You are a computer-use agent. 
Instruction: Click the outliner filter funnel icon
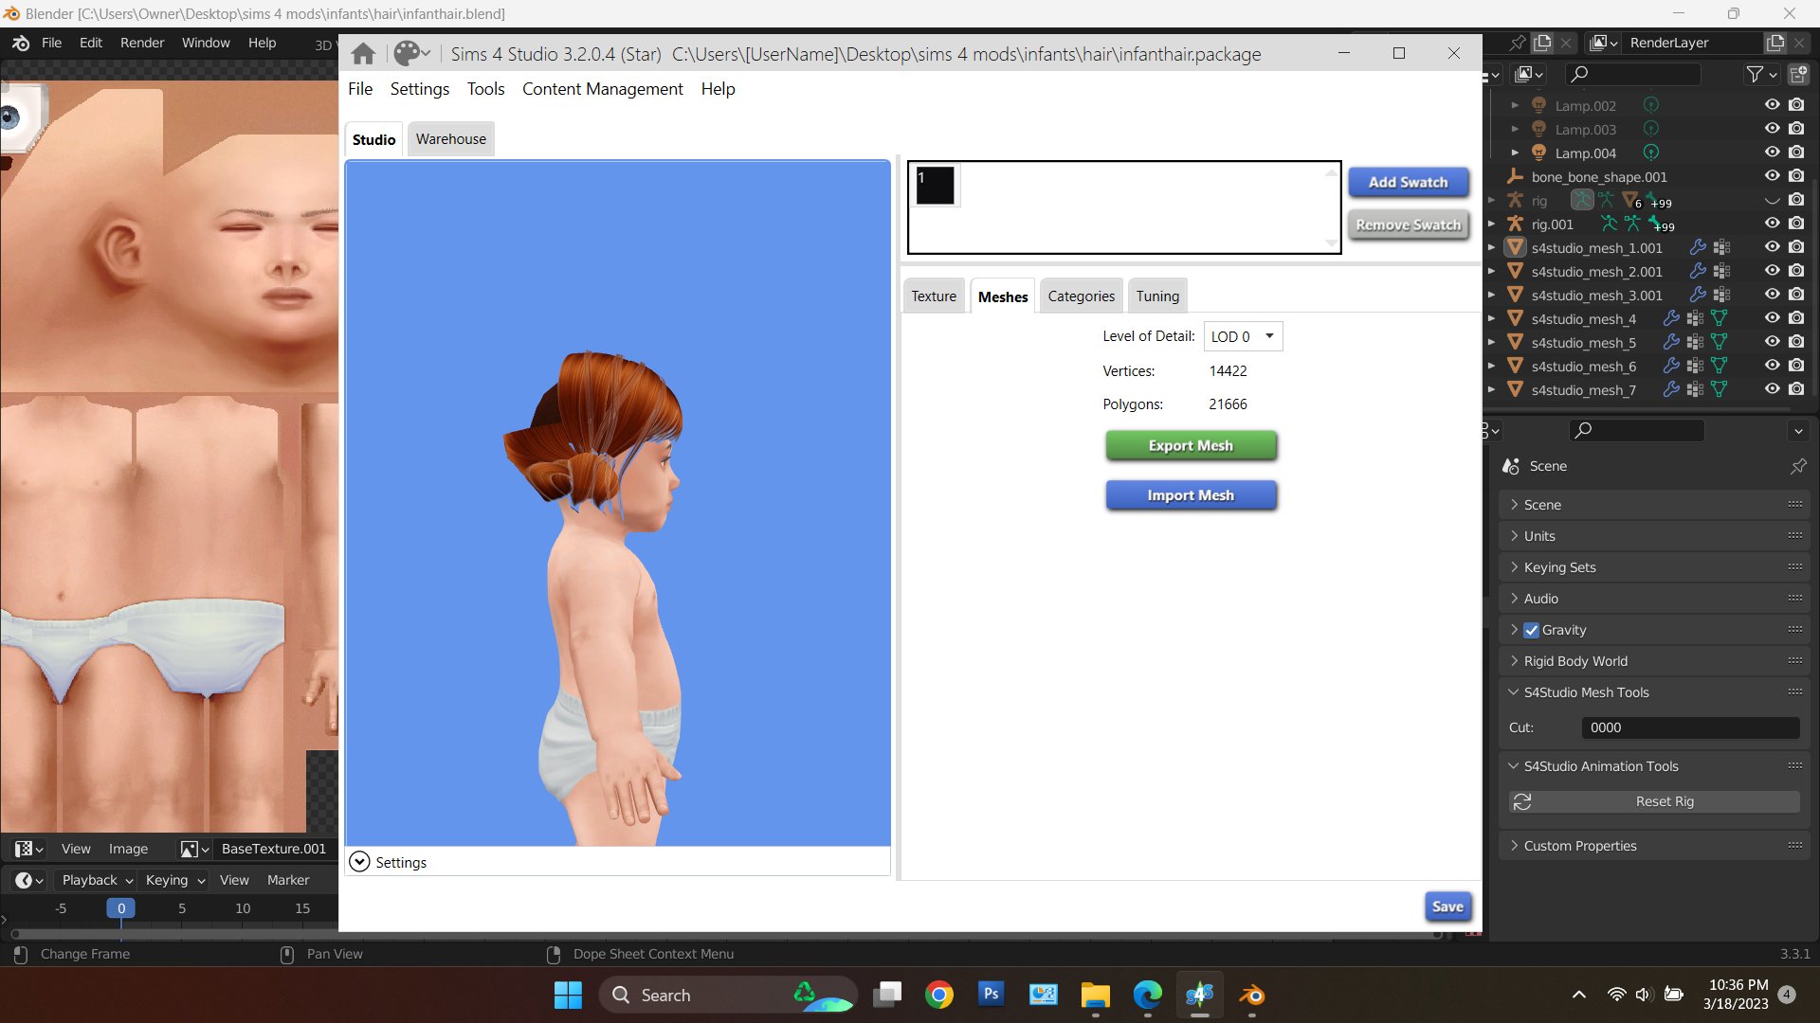click(x=1755, y=74)
